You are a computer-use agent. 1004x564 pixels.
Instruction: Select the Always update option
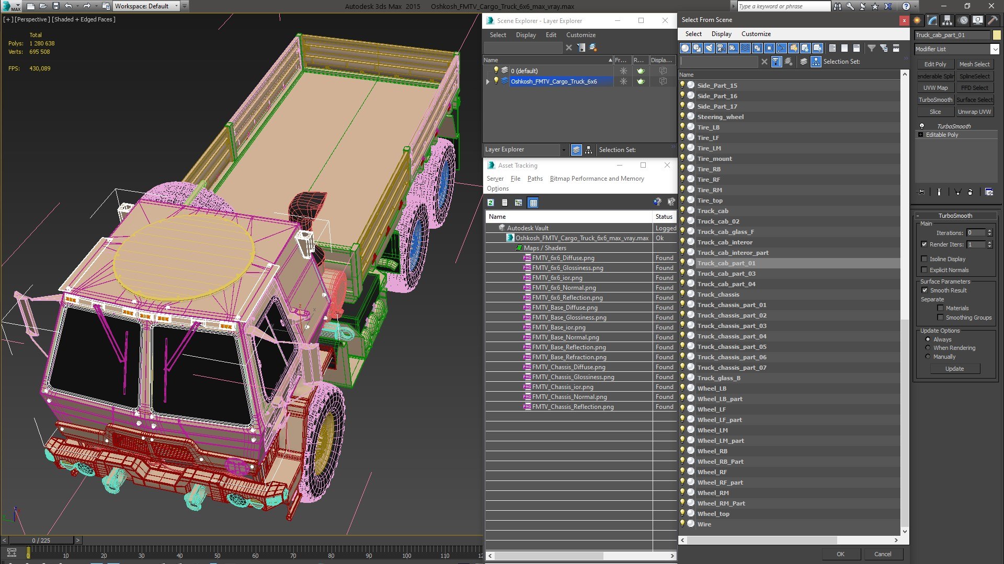(x=928, y=339)
